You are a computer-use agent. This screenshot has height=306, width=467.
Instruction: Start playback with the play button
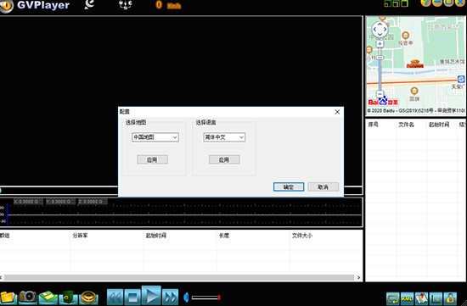(x=151, y=296)
